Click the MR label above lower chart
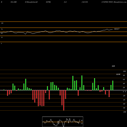The height and width of the screenshot is (127, 127). pos(113,66)
